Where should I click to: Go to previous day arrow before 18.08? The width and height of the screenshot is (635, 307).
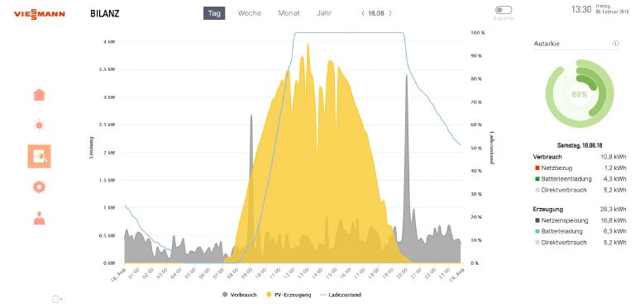tap(363, 13)
